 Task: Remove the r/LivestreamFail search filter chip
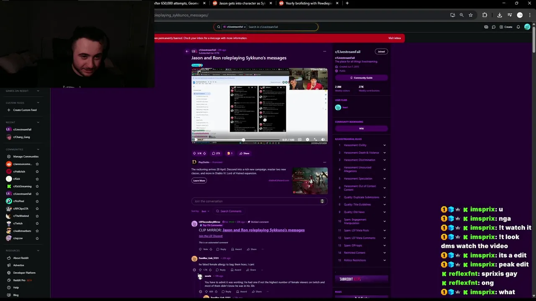(x=245, y=27)
